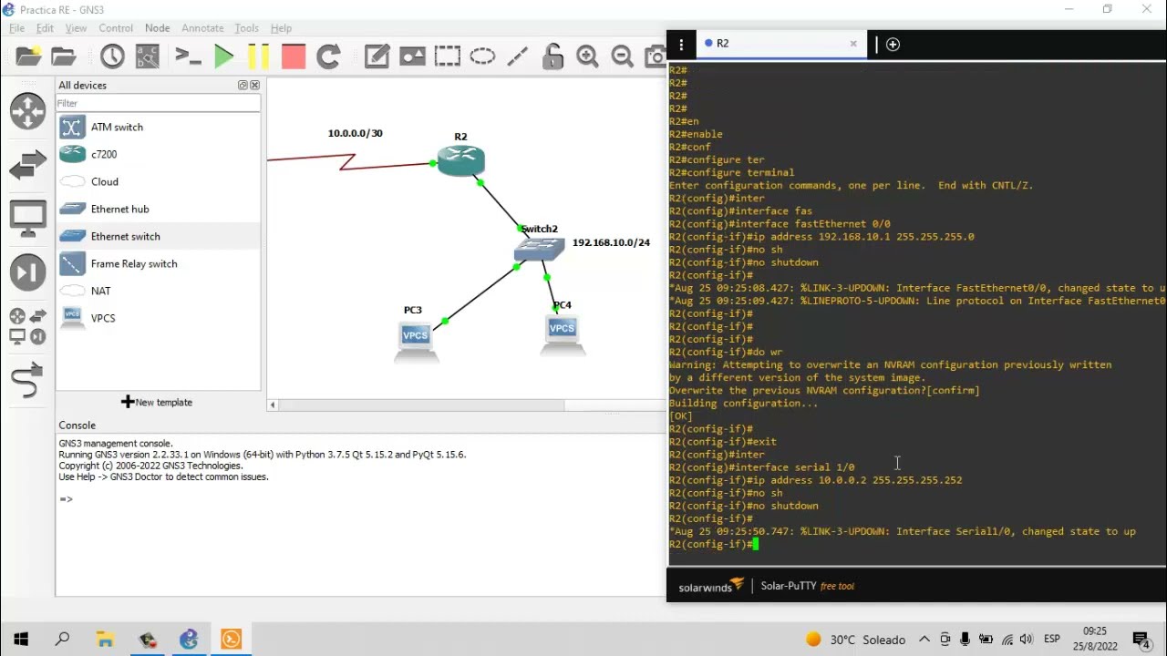This screenshot has height=656, width=1167.
Task: Open console to all devices icon
Action: coord(188,56)
